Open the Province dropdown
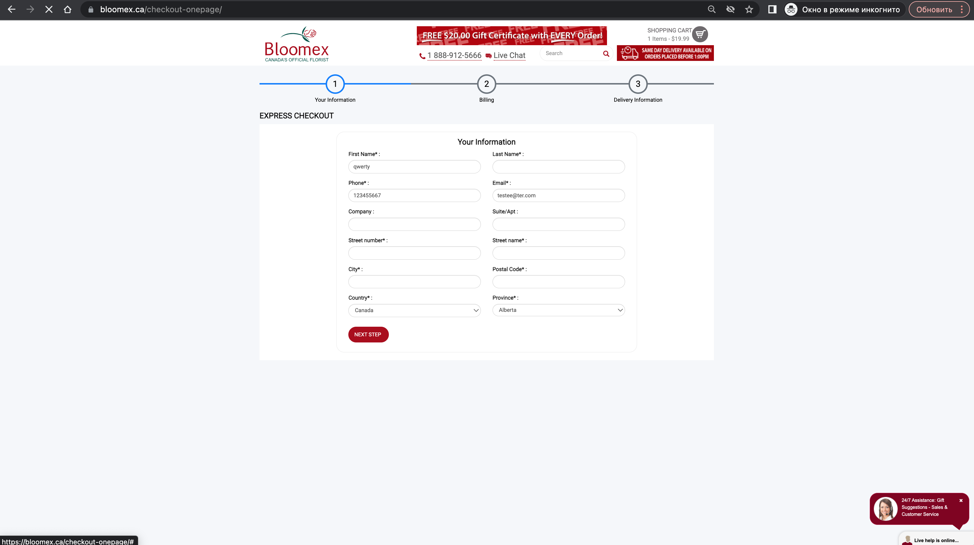Viewport: 974px width, 545px height. 558,310
